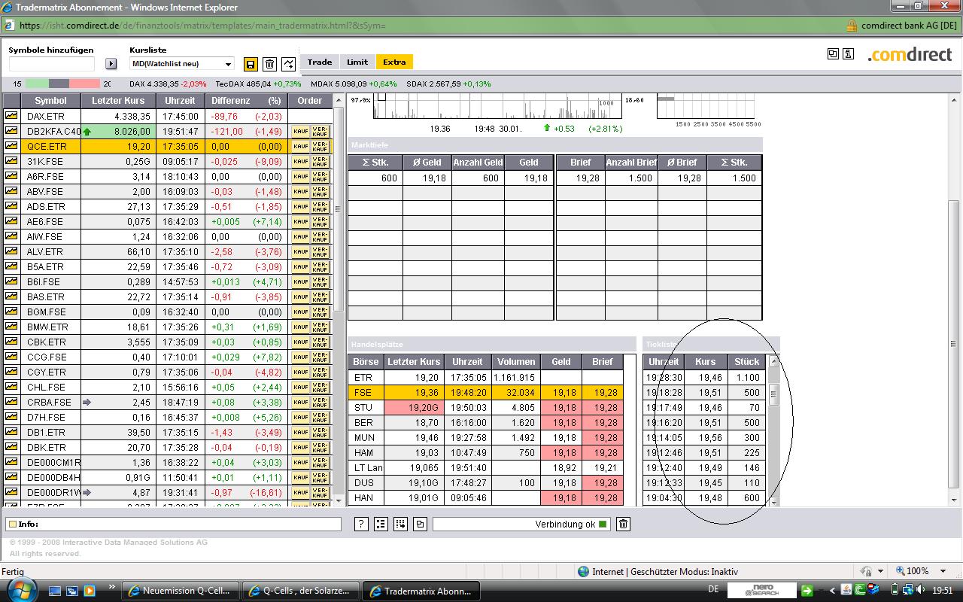Click the grid with arrow icon in bottom bar
Image resolution: width=963 pixels, height=602 pixels.
(x=400, y=524)
